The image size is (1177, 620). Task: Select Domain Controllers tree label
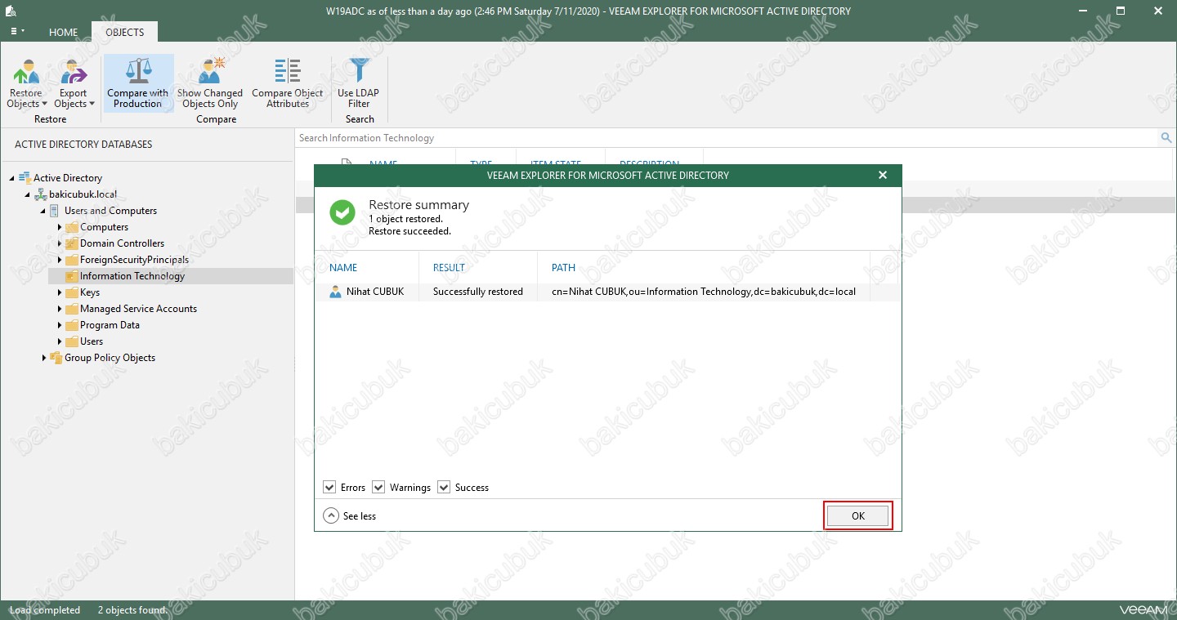(122, 243)
